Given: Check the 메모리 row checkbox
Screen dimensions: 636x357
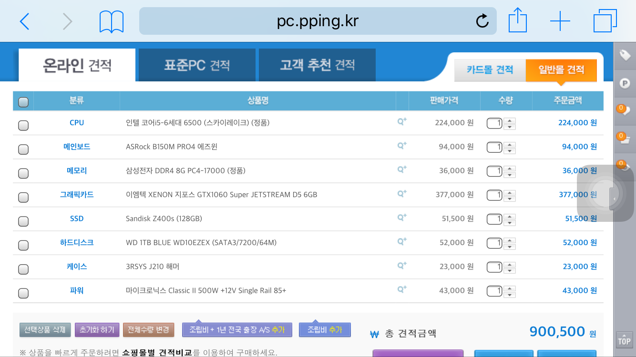Looking at the screenshot, I should tap(23, 173).
